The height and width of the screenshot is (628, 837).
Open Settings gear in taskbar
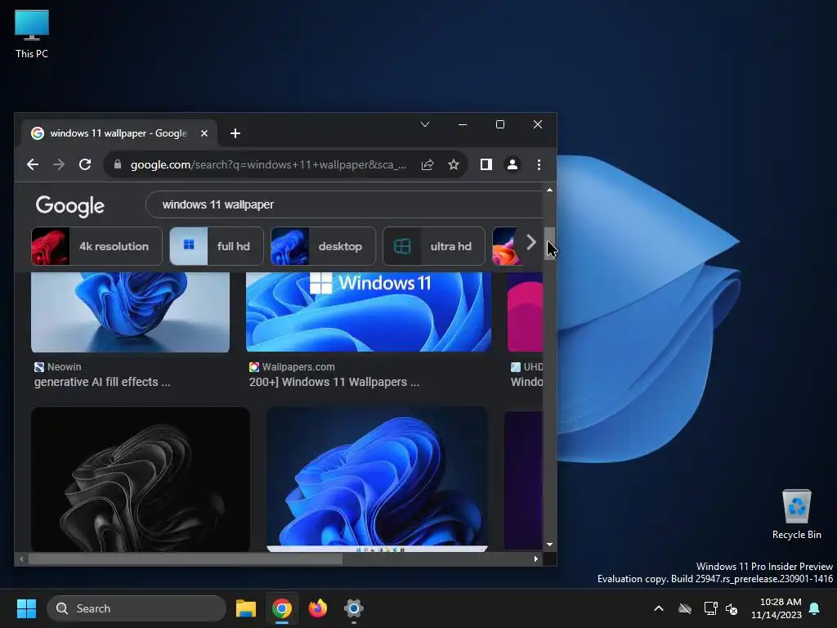coord(353,608)
